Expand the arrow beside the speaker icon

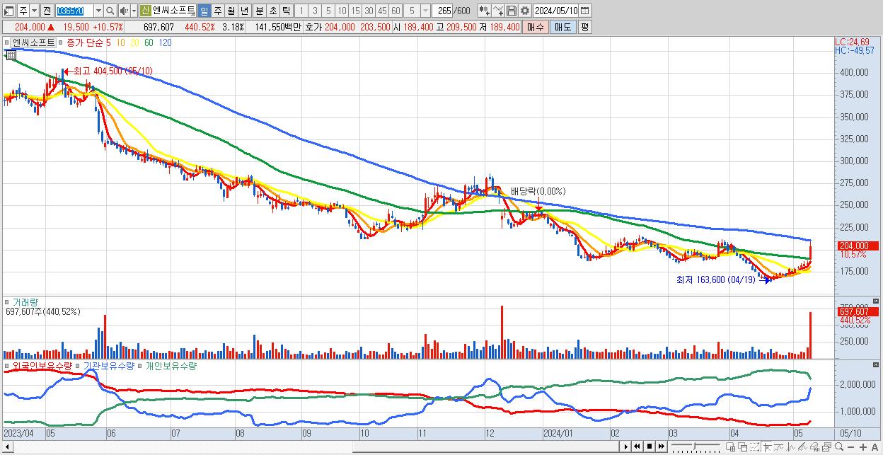click(134, 11)
